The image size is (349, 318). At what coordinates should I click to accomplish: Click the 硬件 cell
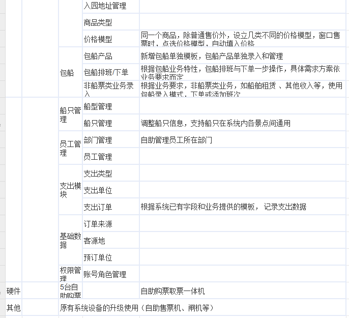point(14,291)
